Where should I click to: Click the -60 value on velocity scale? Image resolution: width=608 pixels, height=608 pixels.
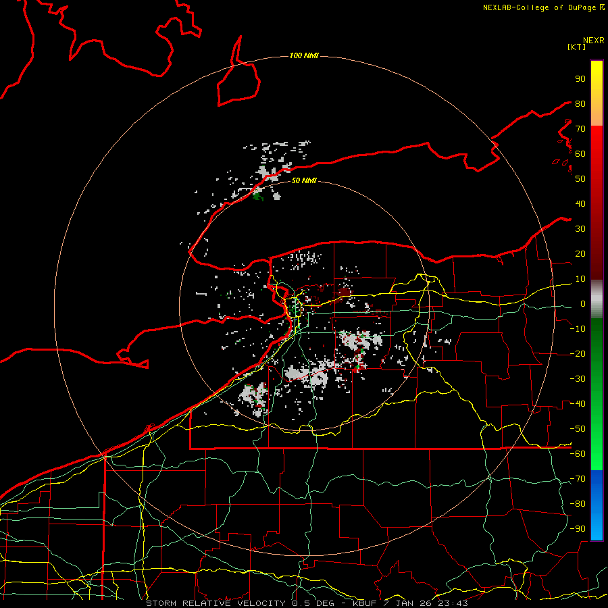point(578,454)
